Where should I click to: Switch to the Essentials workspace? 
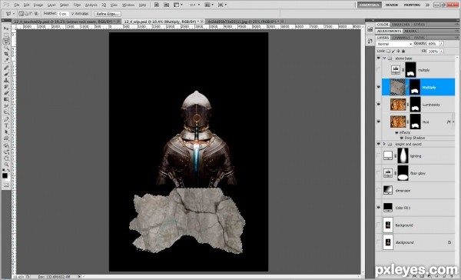pyautogui.click(x=370, y=5)
